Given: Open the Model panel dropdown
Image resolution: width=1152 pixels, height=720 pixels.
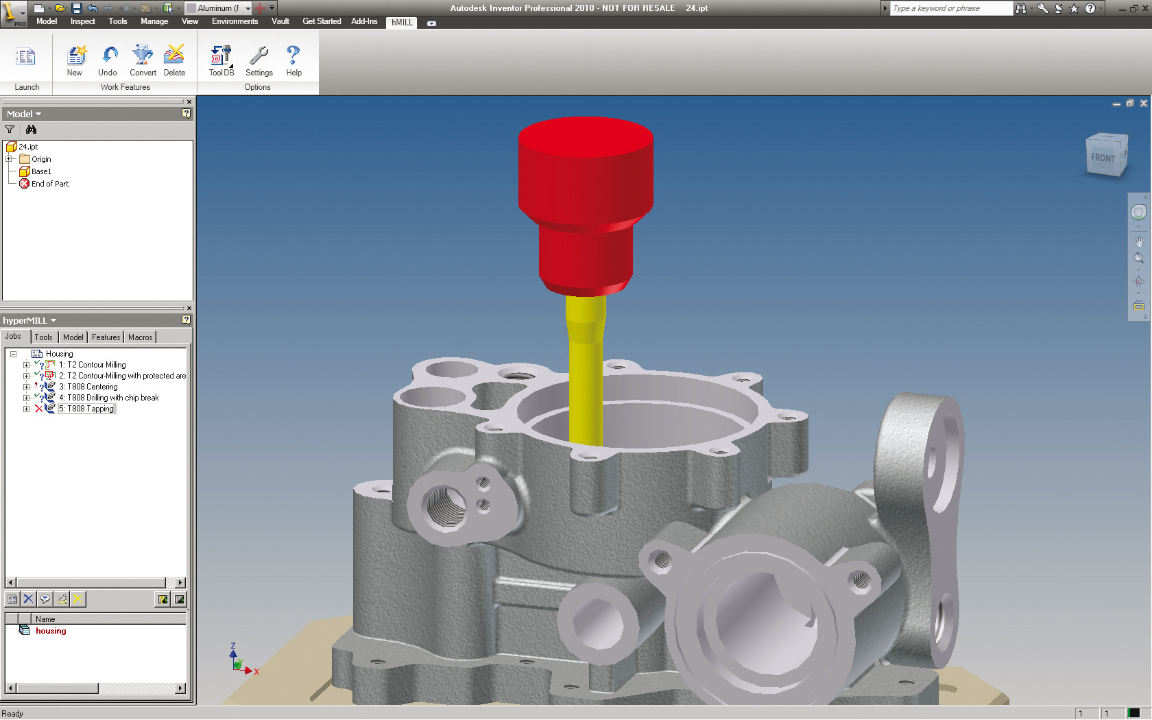Looking at the screenshot, I should pos(38,114).
